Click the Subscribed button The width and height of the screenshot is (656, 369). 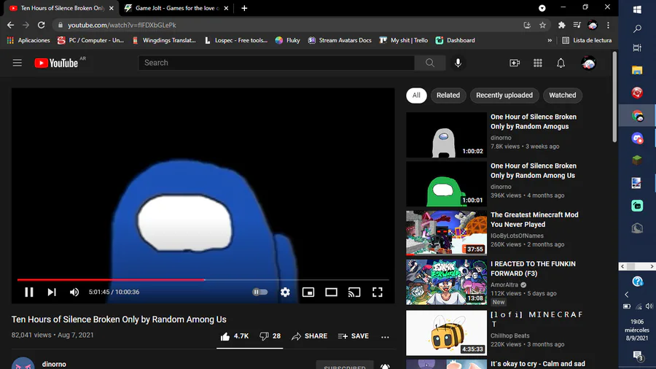[x=345, y=365]
